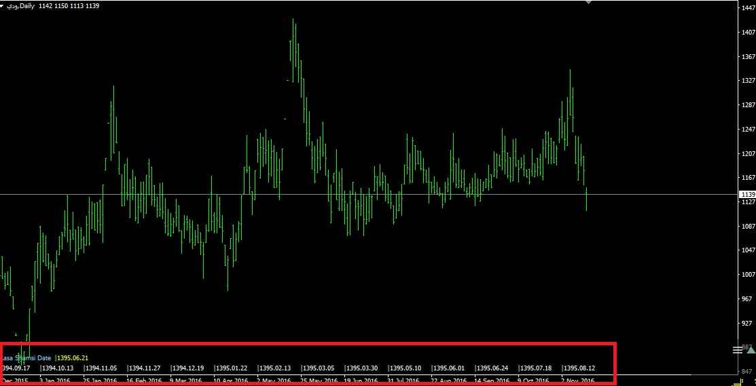This screenshot has height=386, width=756.
Task: Click the 1395.05.10 Shamsi date label
Action: click(406, 368)
